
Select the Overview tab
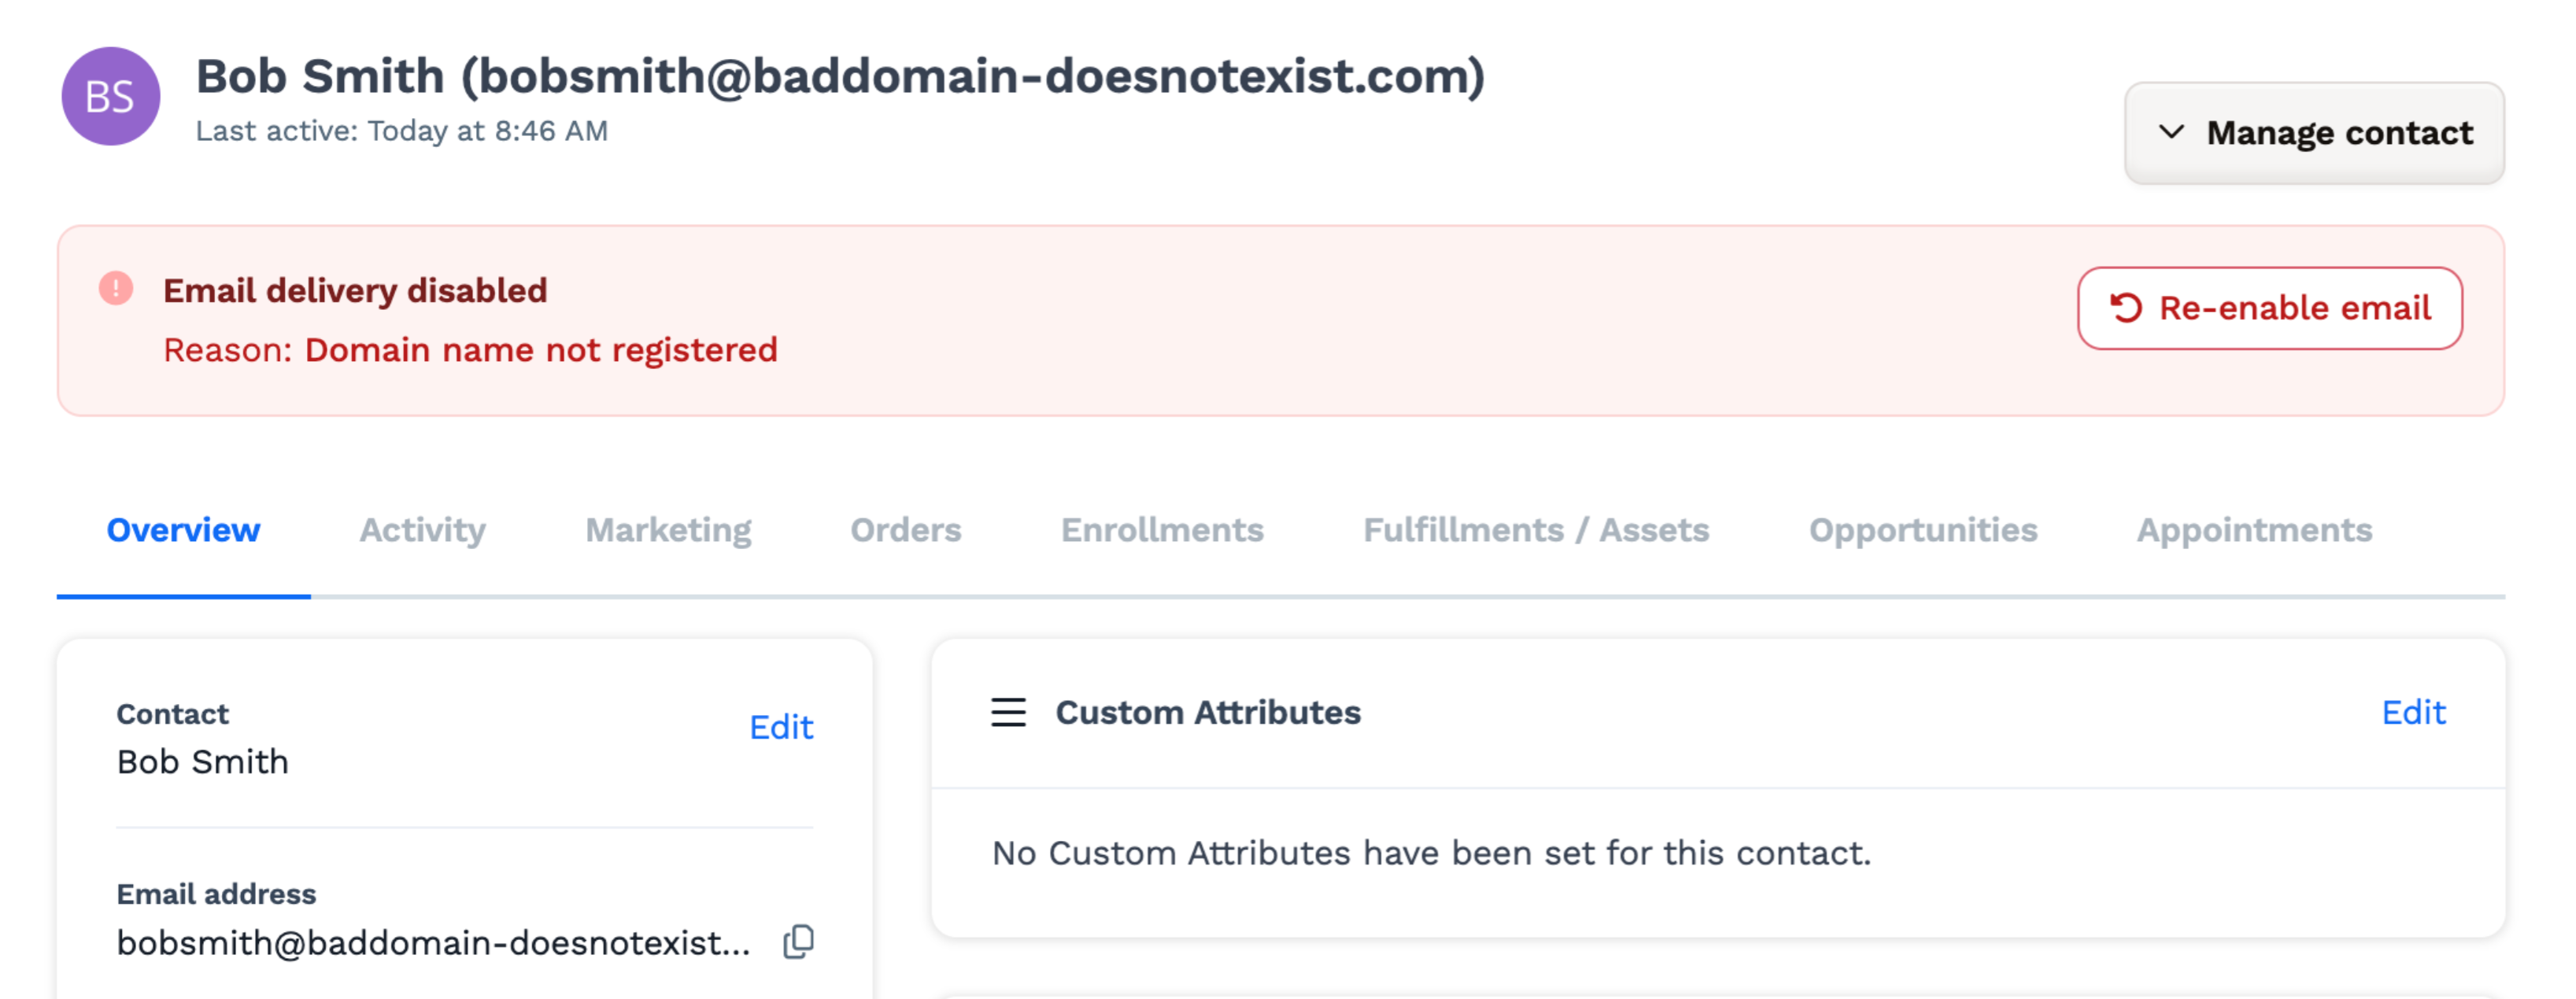pos(183,529)
